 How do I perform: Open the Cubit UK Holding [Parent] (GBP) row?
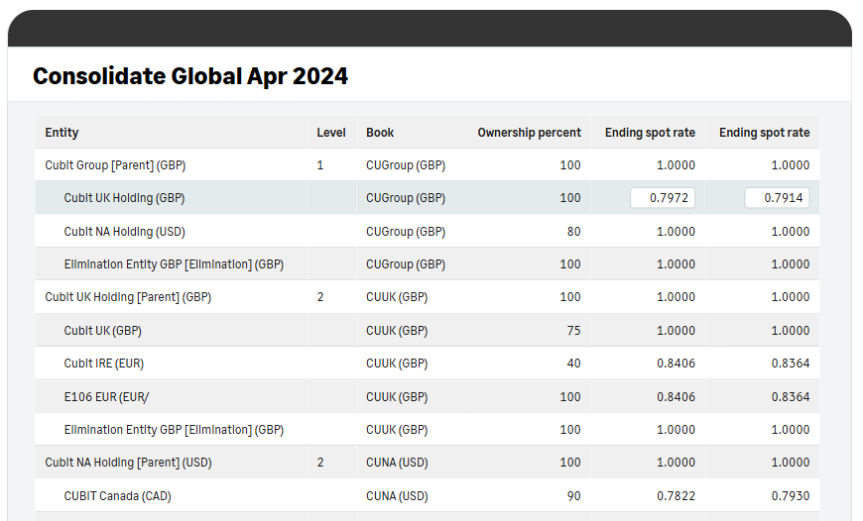tap(428, 297)
